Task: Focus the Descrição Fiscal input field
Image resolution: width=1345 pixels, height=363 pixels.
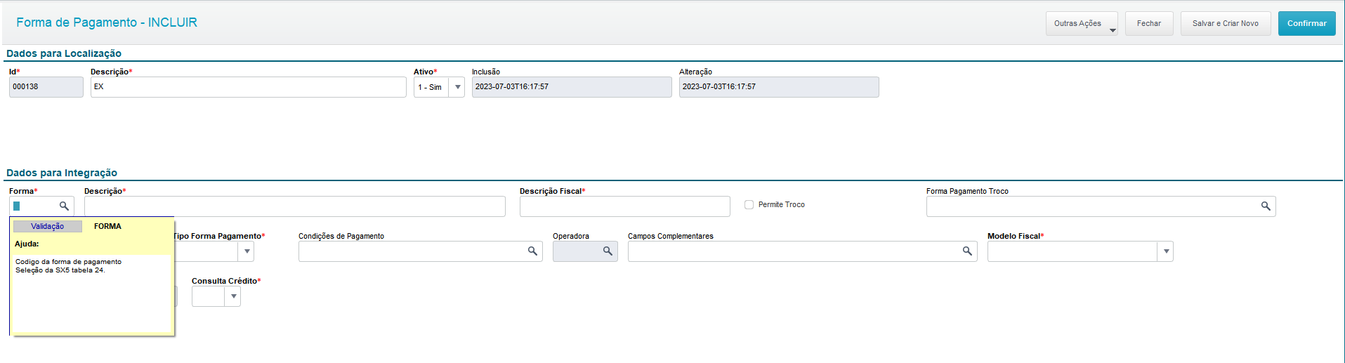Action: (624, 206)
